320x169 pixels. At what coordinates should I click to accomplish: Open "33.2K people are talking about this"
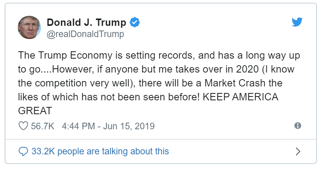point(100,151)
